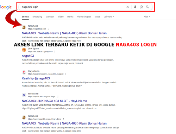Start voice search with the microphone icon

click(135, 7)
